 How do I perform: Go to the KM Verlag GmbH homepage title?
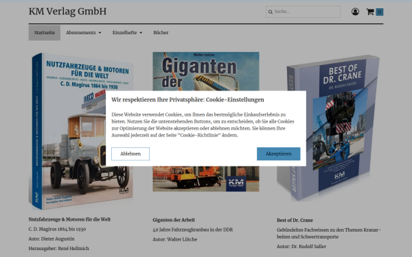coord(67,12)
